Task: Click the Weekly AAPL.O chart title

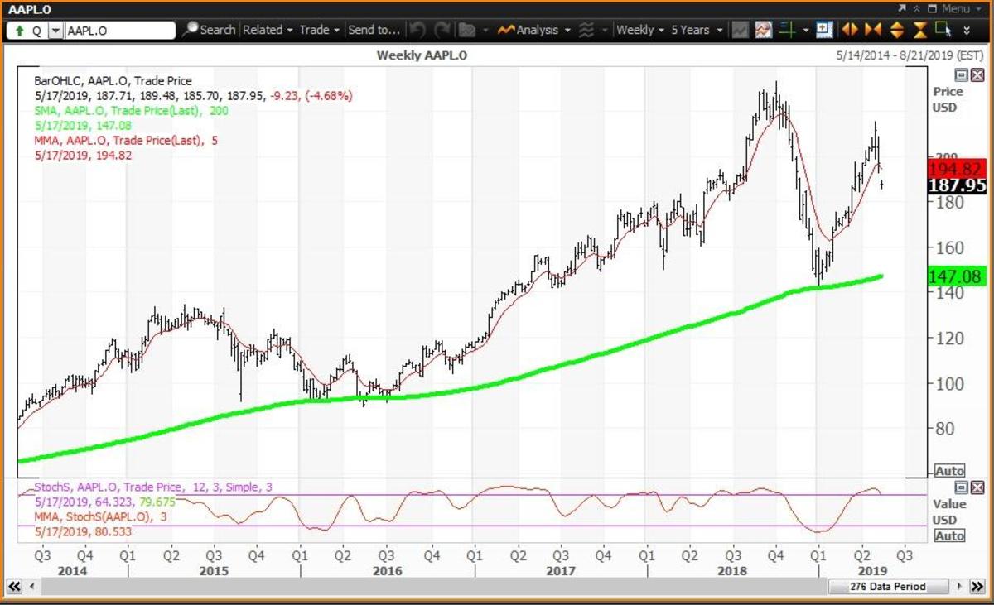Action: pyautogui.click(x=422, y=55)
